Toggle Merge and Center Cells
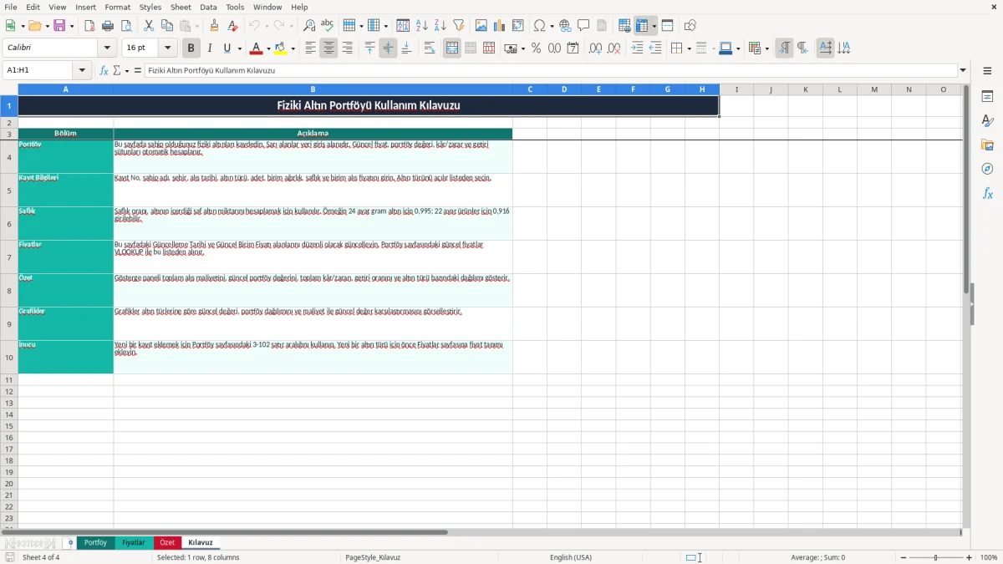Viewport: 1003px width, 564px height. pos(452,48)
